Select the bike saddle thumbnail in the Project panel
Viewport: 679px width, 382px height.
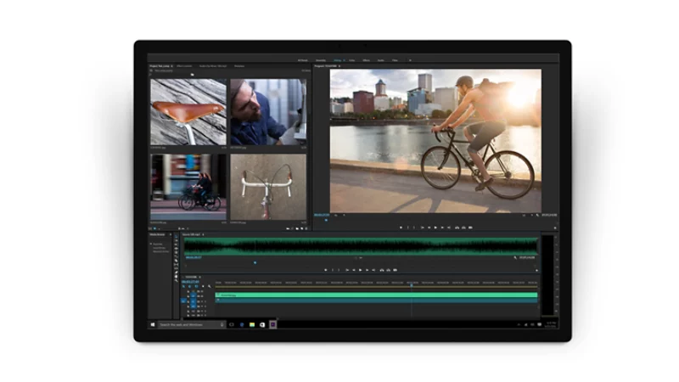(188, 112)
